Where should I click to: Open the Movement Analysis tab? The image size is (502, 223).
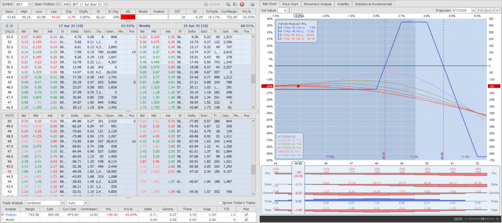[x=318, y=4]
